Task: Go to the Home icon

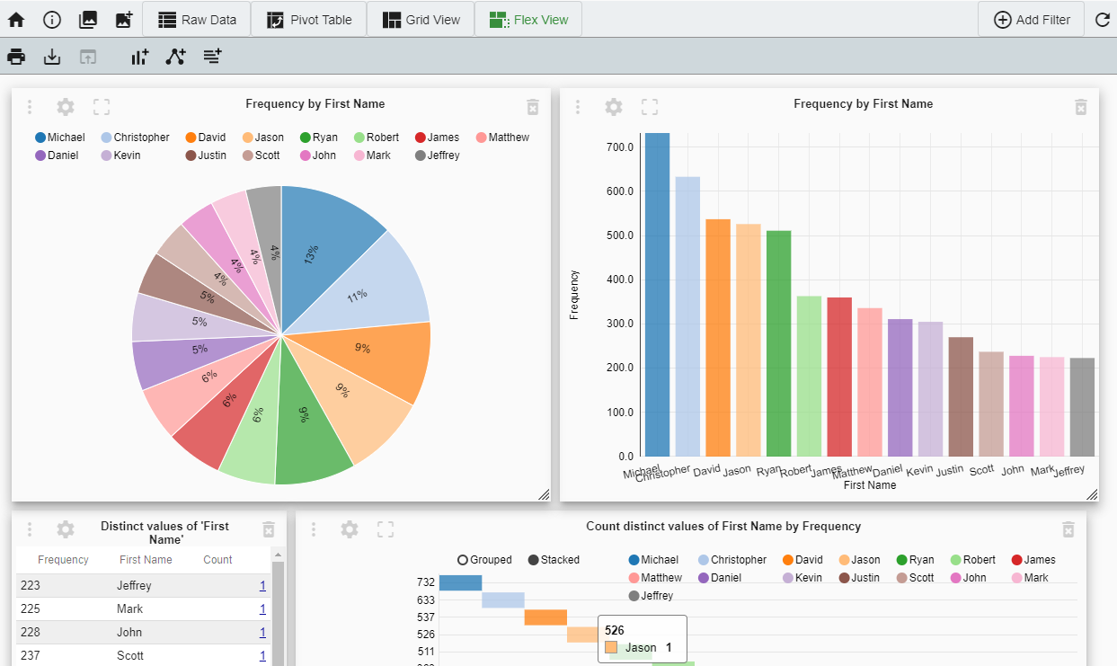Action: coord(16,19)
